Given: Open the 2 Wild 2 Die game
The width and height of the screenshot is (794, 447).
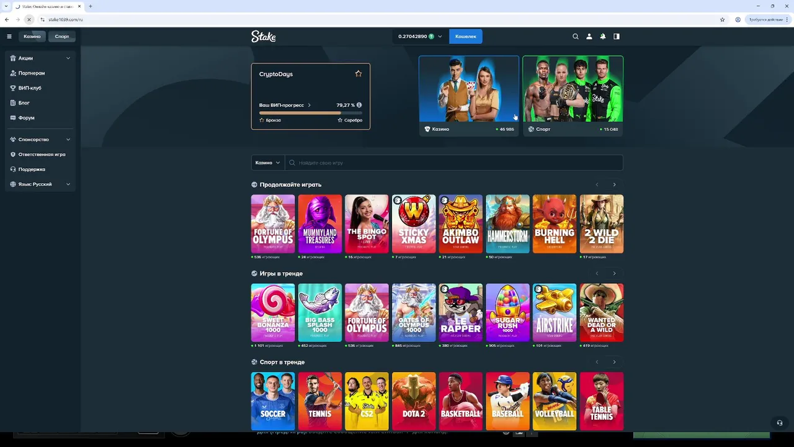Looking at the screenshot, I should pos(602,224).
